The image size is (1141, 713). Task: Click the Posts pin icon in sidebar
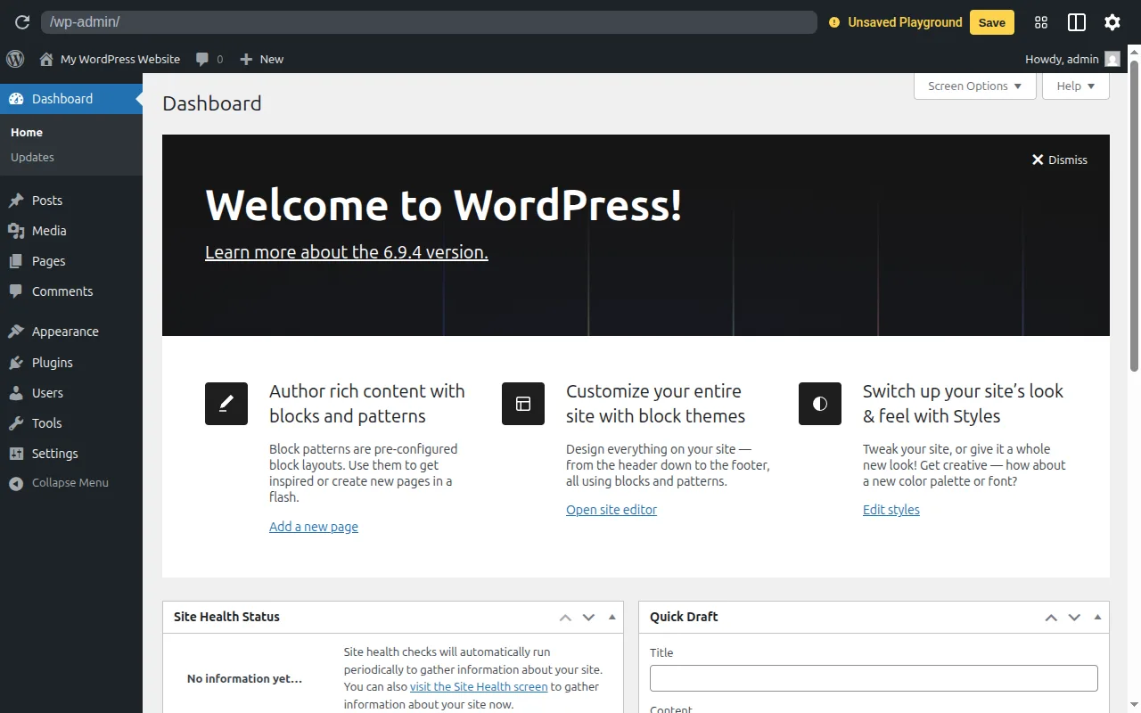tap(16, 200)
